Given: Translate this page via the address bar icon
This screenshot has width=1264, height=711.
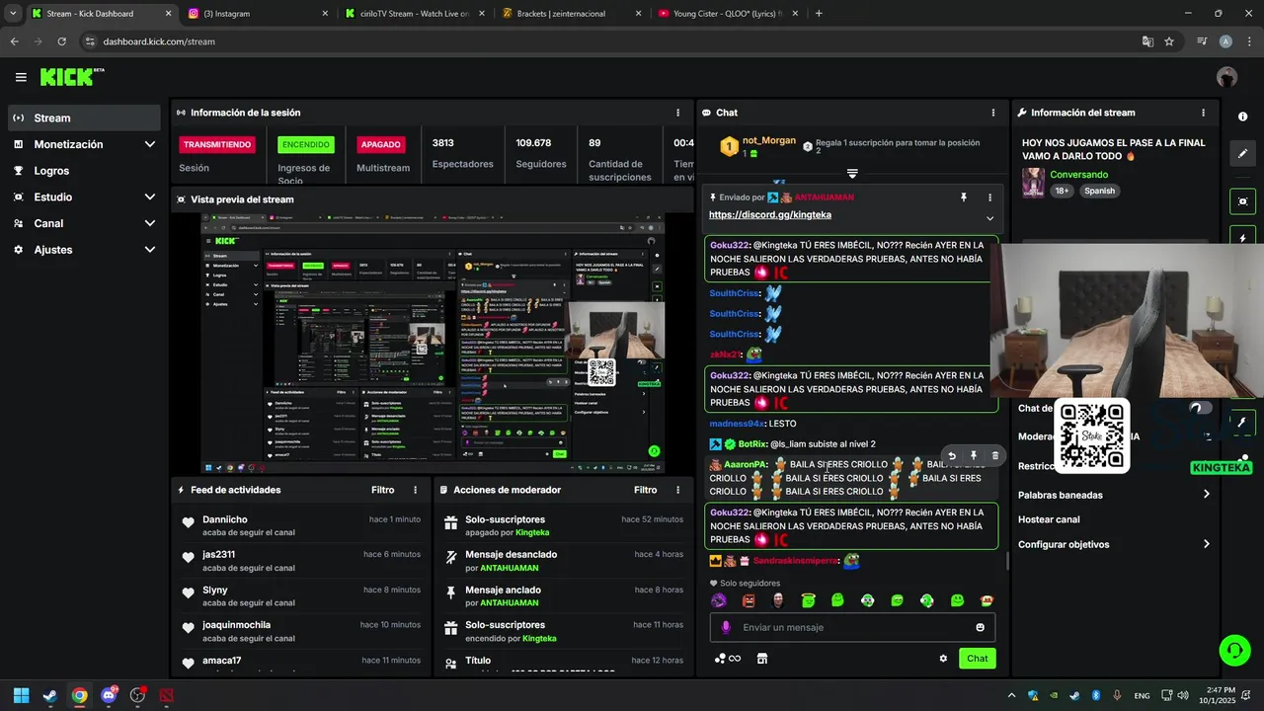Looking at the screenshot, I should (1147, 41).
